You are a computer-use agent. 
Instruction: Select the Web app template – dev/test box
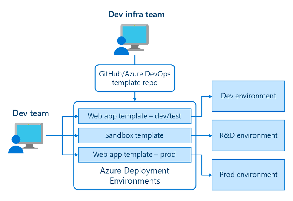point(135,116)
